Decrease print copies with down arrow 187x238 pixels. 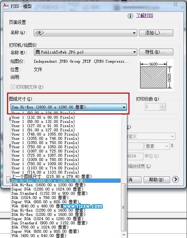pyautogui.click(x=163, y=108)
